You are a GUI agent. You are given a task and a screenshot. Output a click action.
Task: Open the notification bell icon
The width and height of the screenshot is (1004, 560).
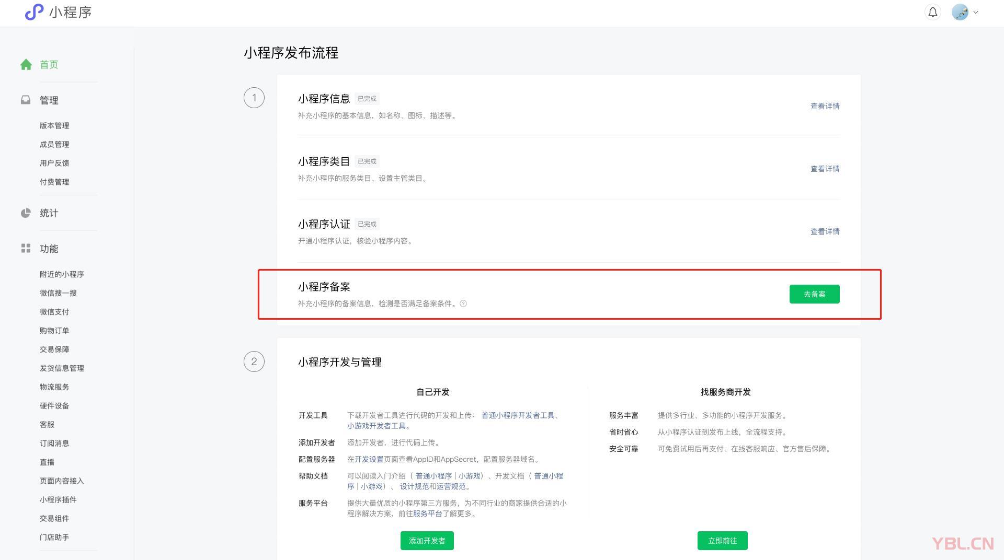(932, 12)
